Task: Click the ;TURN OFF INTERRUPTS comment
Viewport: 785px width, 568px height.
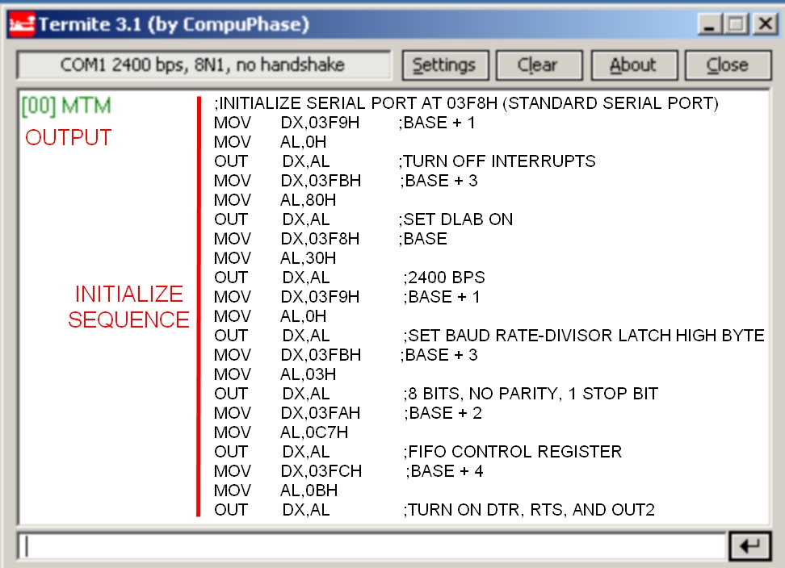Action: point(497,161)
